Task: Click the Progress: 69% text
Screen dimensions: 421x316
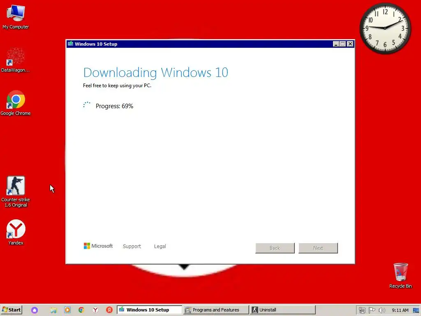Action: pos(114,106)
